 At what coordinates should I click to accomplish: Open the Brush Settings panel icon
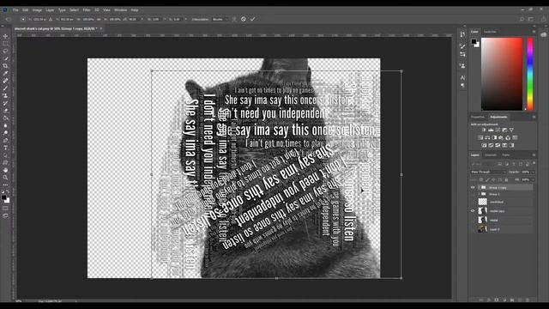(x=462, y=46)
